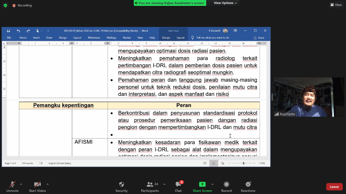346x194 pixels.
Task: Expand video options arrow beside Start Video
Action: [48, 184]
